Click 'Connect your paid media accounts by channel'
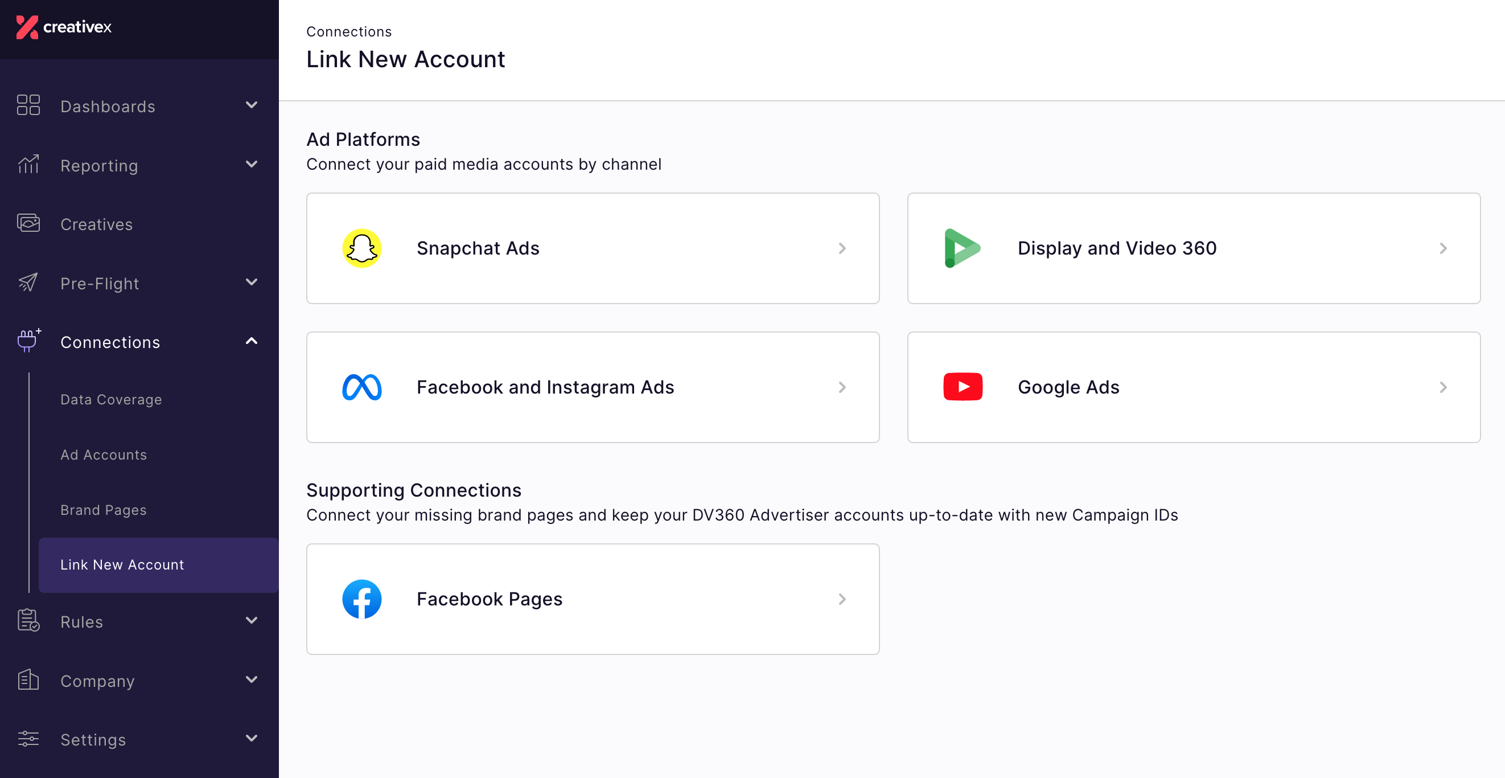Viewport: 1505px width, 778px height. point(484,164)
